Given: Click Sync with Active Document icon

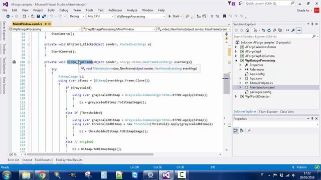Looking at the screenshot, I should point(263,30).
